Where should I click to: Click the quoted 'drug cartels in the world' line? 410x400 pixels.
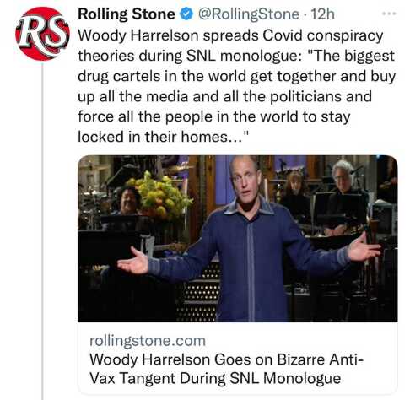[236, 76]
